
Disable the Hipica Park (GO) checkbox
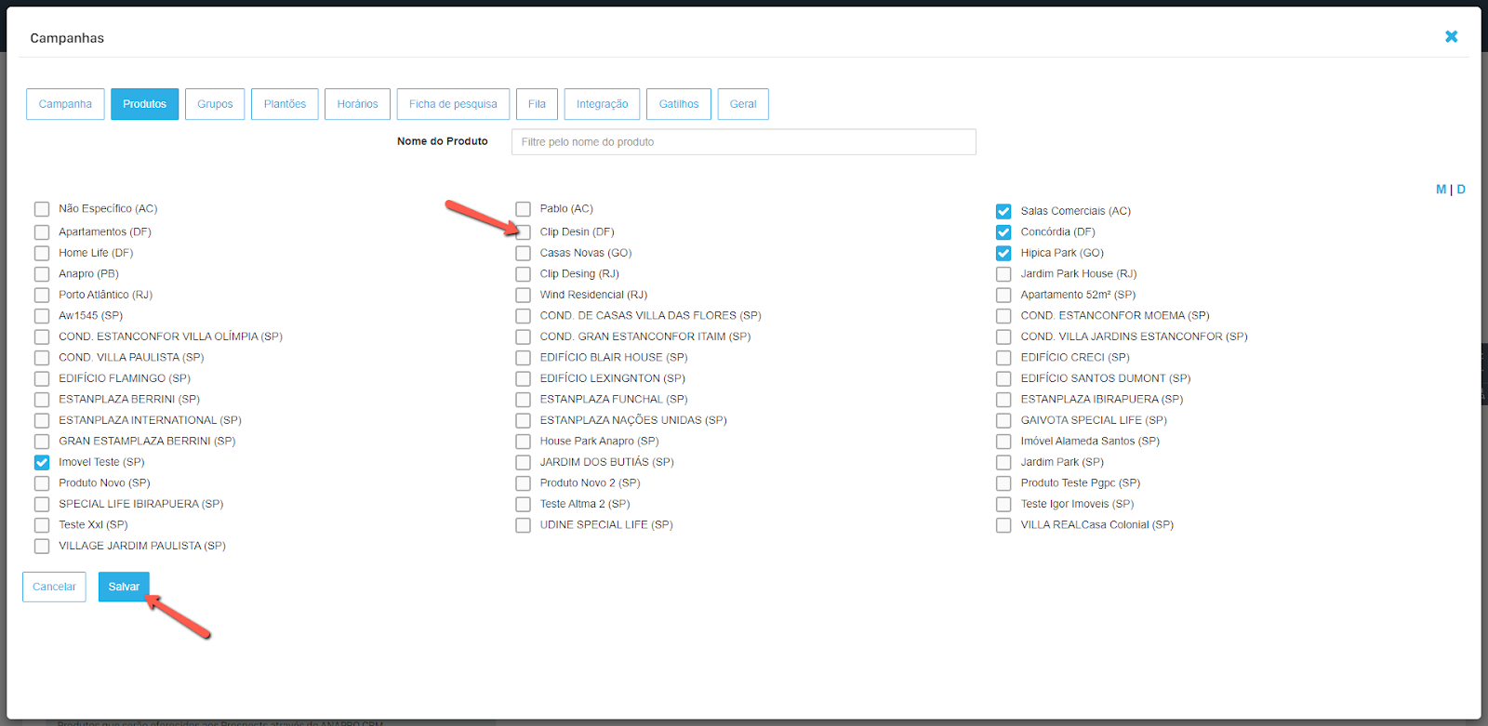1003,253
